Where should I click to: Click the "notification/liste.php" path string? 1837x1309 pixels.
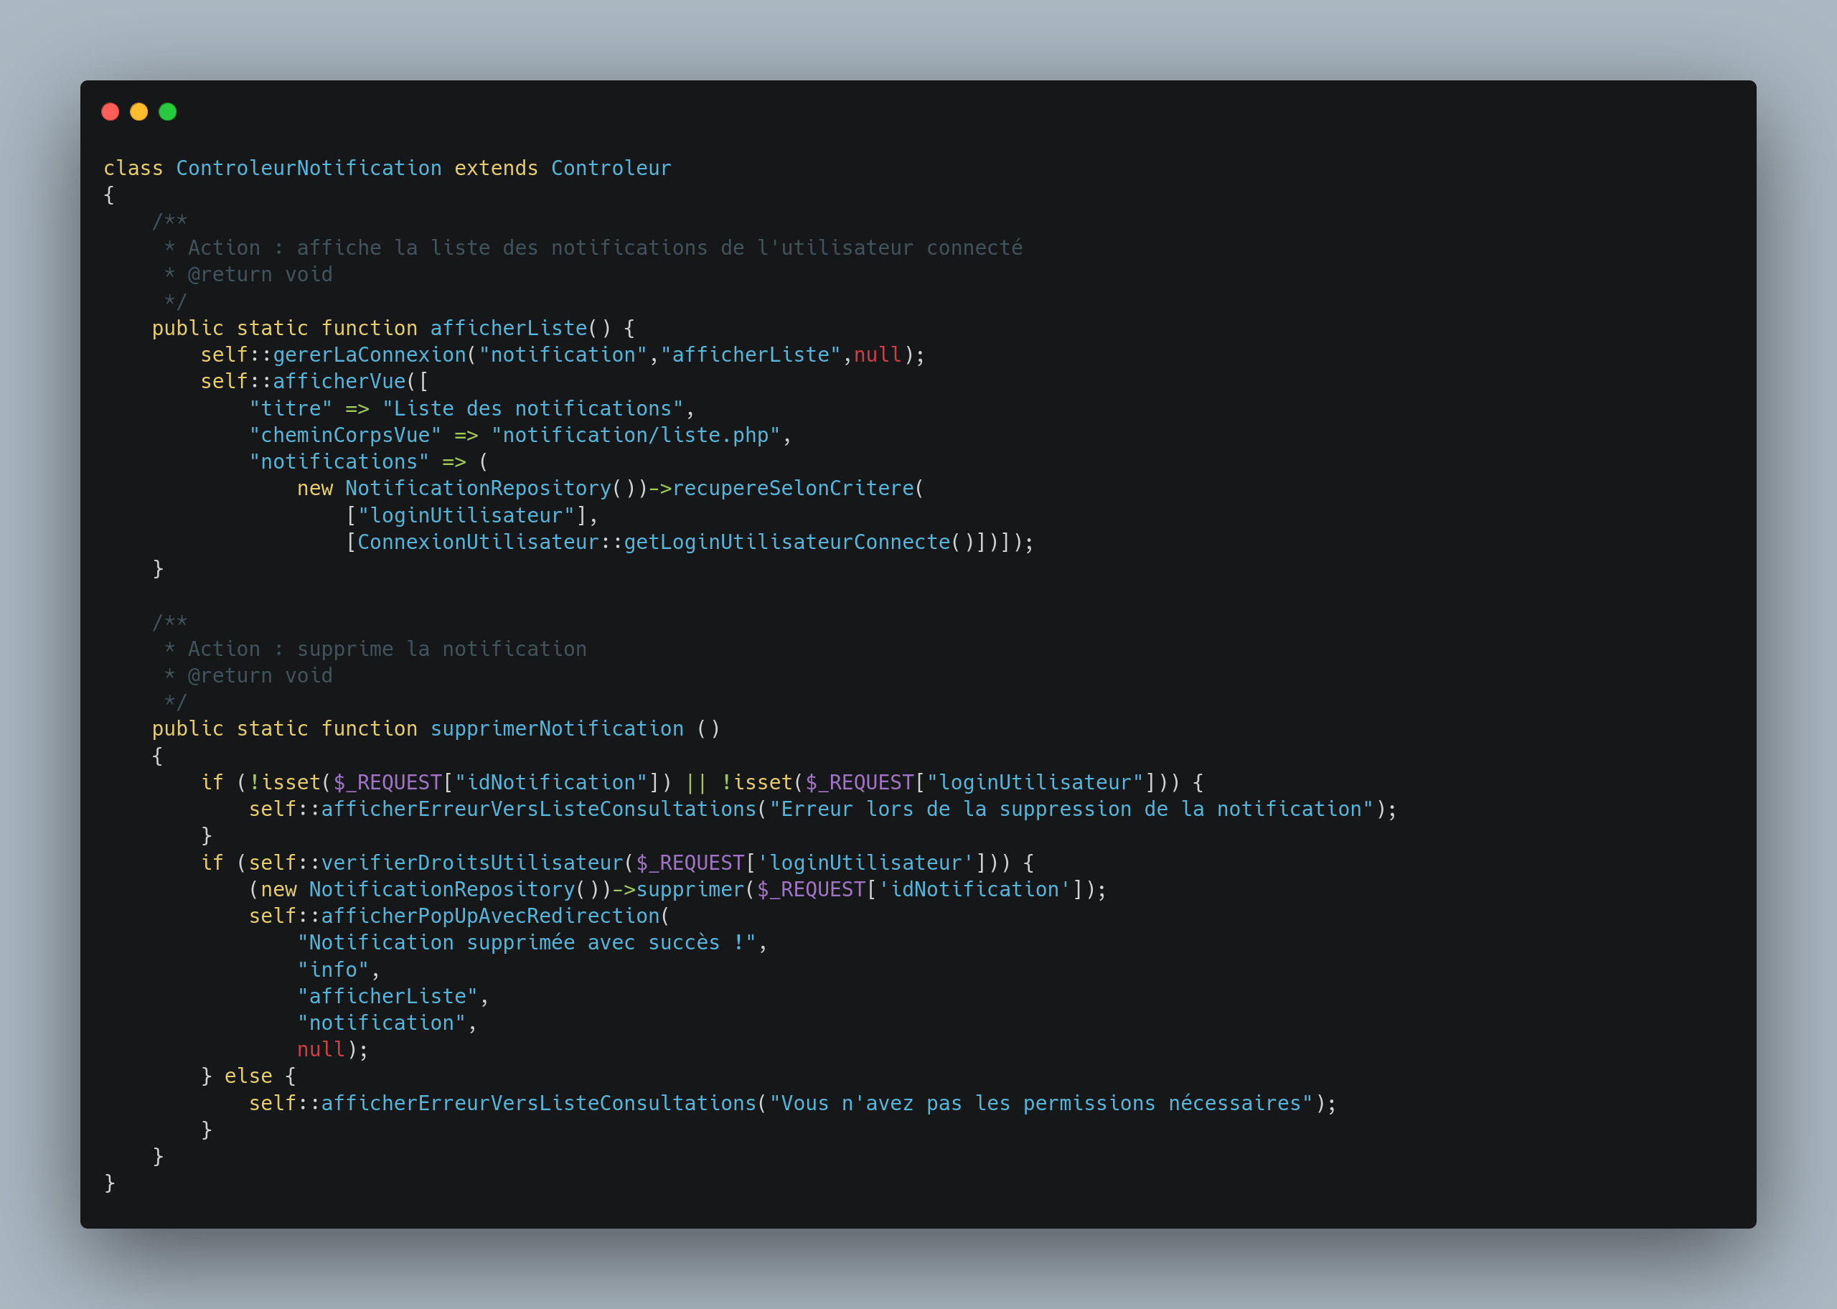click(636, 436)
